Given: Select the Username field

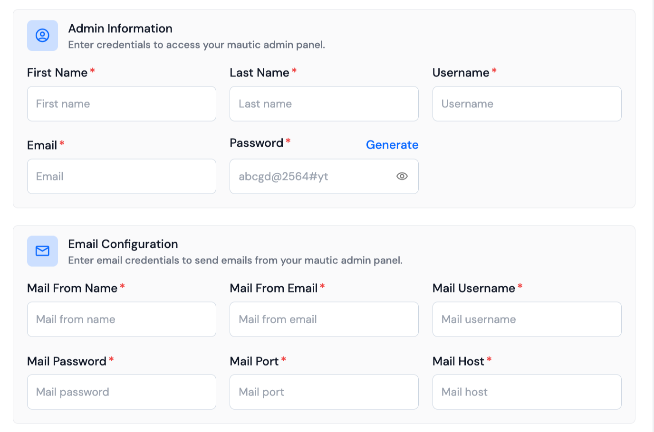Looking at the screenshot, I should [x=527, y=103].
